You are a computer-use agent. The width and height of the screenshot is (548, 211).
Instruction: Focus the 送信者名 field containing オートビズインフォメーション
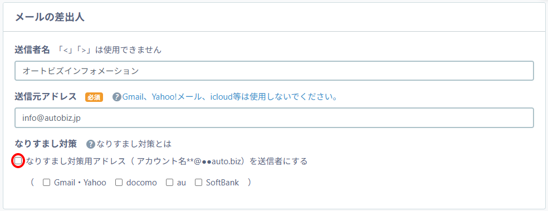click(x=274, y=71)
